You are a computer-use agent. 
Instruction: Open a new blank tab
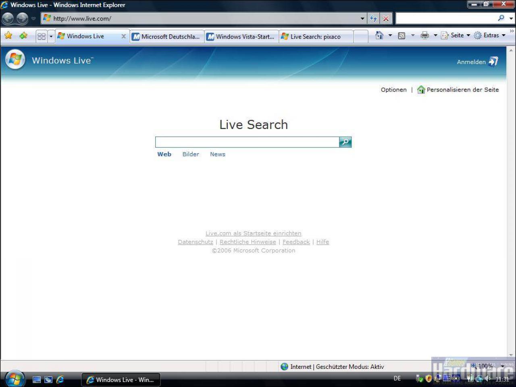click(361, 36)
